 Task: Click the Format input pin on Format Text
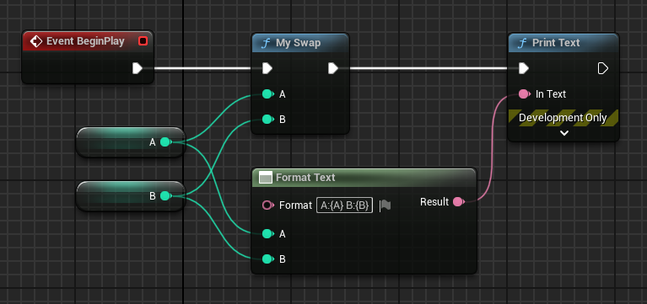click(267, 205)
